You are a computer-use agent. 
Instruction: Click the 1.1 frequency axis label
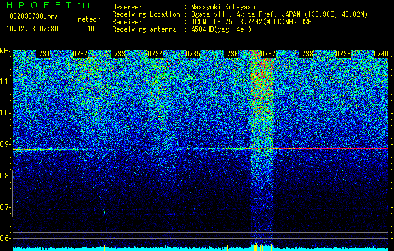[5, 82]
